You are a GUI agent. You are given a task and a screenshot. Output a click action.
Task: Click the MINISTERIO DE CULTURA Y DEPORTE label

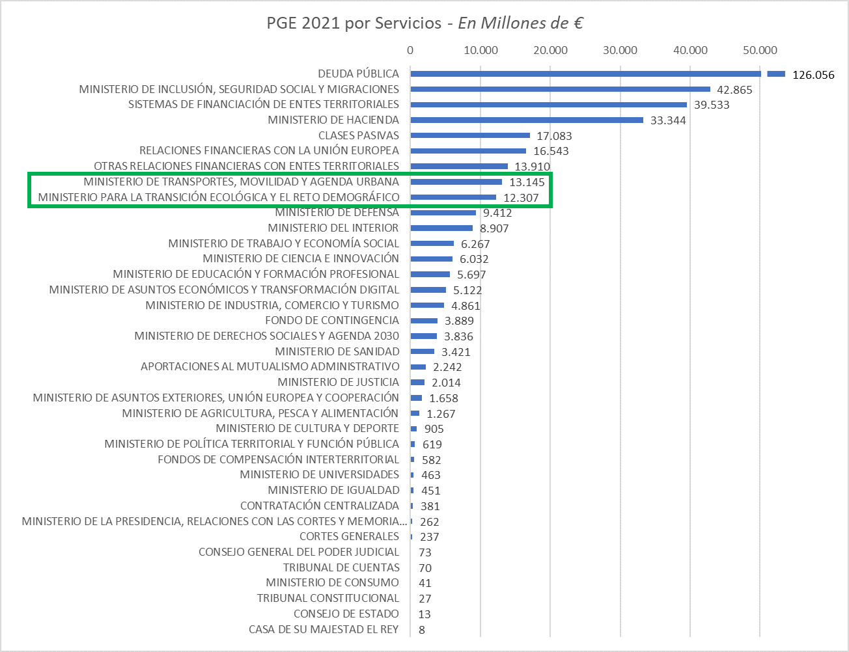(307, 428)
